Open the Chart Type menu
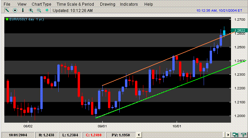Screen dimensions: 248x138 [x=41, y=4]
